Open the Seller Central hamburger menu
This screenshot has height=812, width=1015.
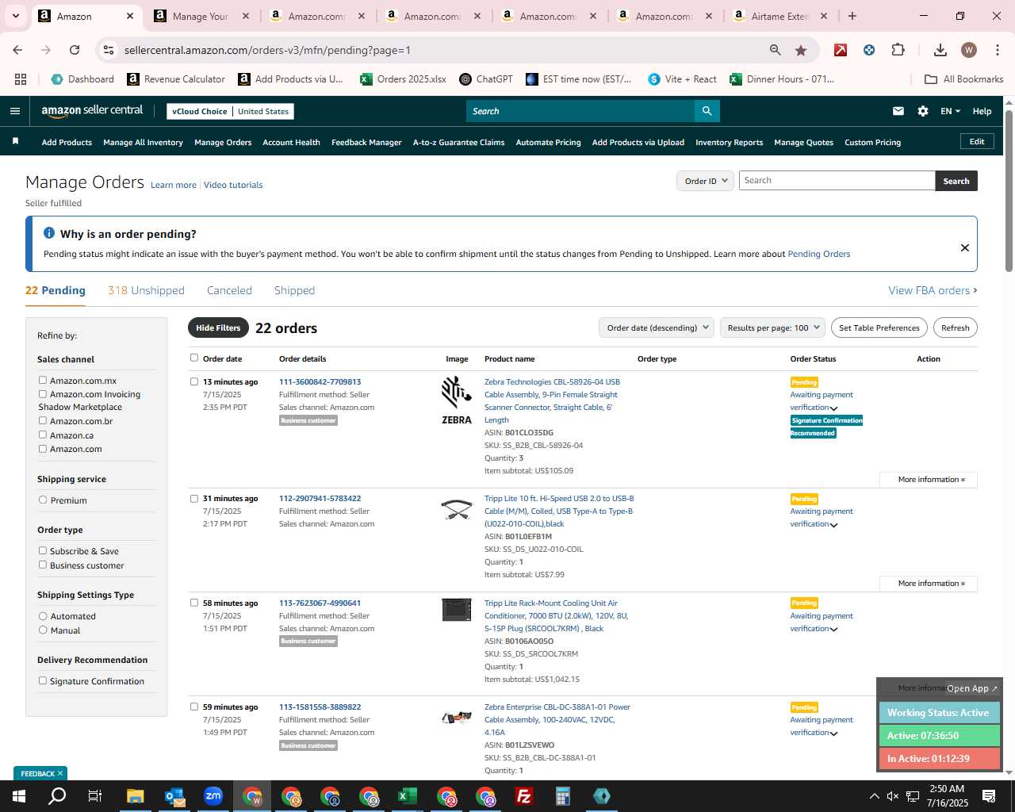pyautogui.click(x=14, y=111)
